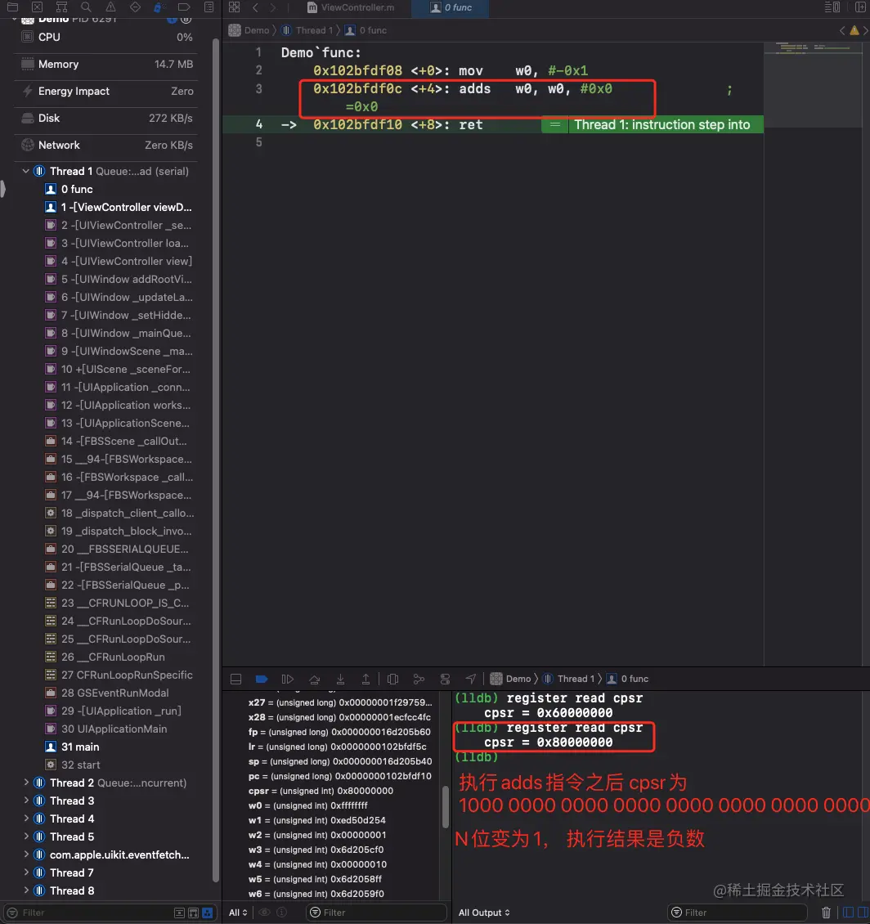
Task: Open the Energy Impact gauge report
Action: [x=106, y=92]
